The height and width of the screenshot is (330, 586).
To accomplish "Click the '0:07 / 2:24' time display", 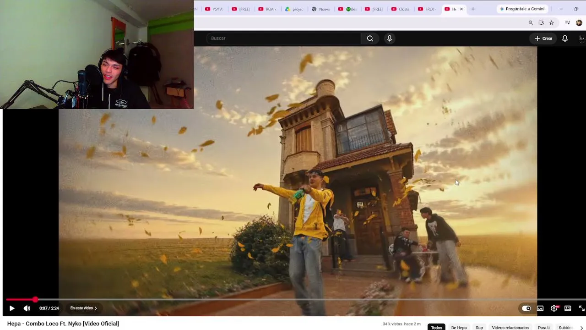I will tap(49, 308).
